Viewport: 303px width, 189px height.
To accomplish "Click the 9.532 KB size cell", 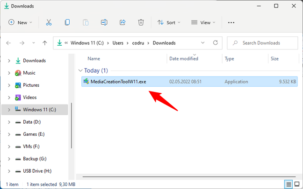I will coord(288,82).
